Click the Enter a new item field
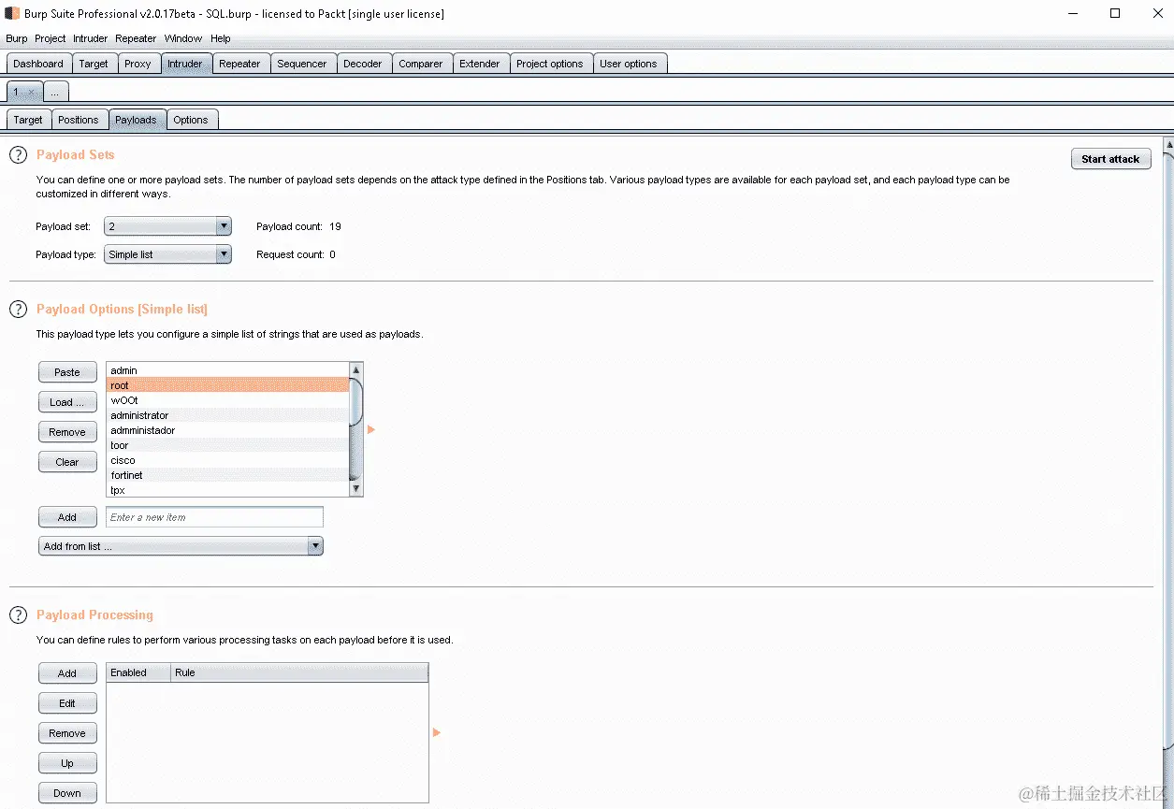Viewport: 1174px width, 809px height. pos(214,517)
